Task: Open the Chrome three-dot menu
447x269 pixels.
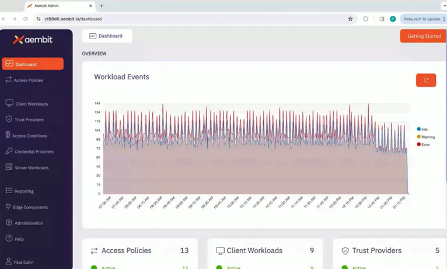Action: 444,19
